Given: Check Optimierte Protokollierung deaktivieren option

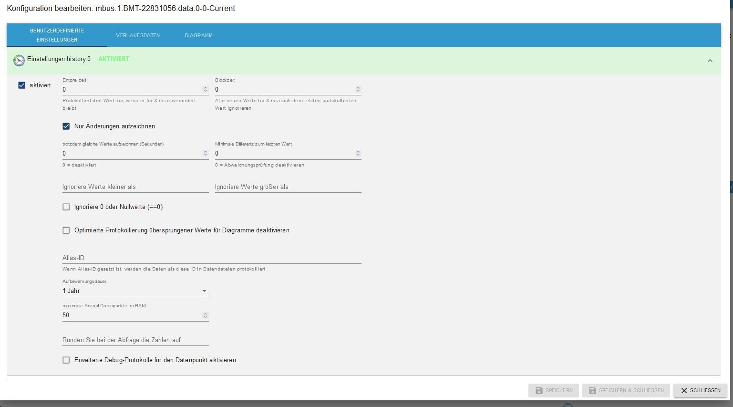Looking at the screenshot, I should (x=66, y=230).
